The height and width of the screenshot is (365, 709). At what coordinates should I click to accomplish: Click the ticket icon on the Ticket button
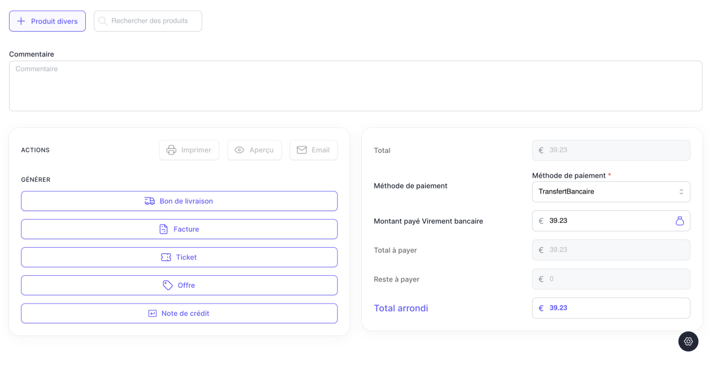(x=165, y=257)
